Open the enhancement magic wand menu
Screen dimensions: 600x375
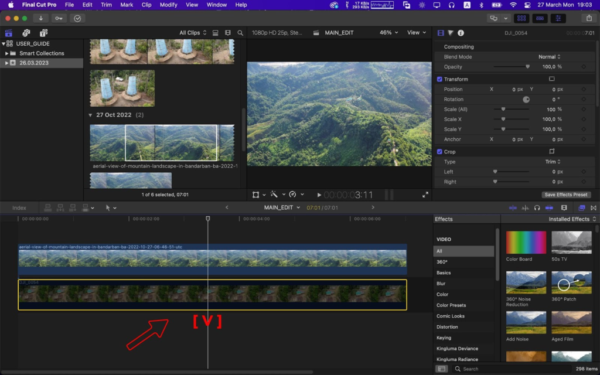[x=278, y=195]
